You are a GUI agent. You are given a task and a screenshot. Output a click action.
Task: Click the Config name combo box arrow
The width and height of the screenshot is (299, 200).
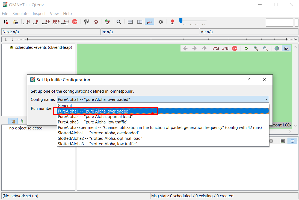(266, 99)
